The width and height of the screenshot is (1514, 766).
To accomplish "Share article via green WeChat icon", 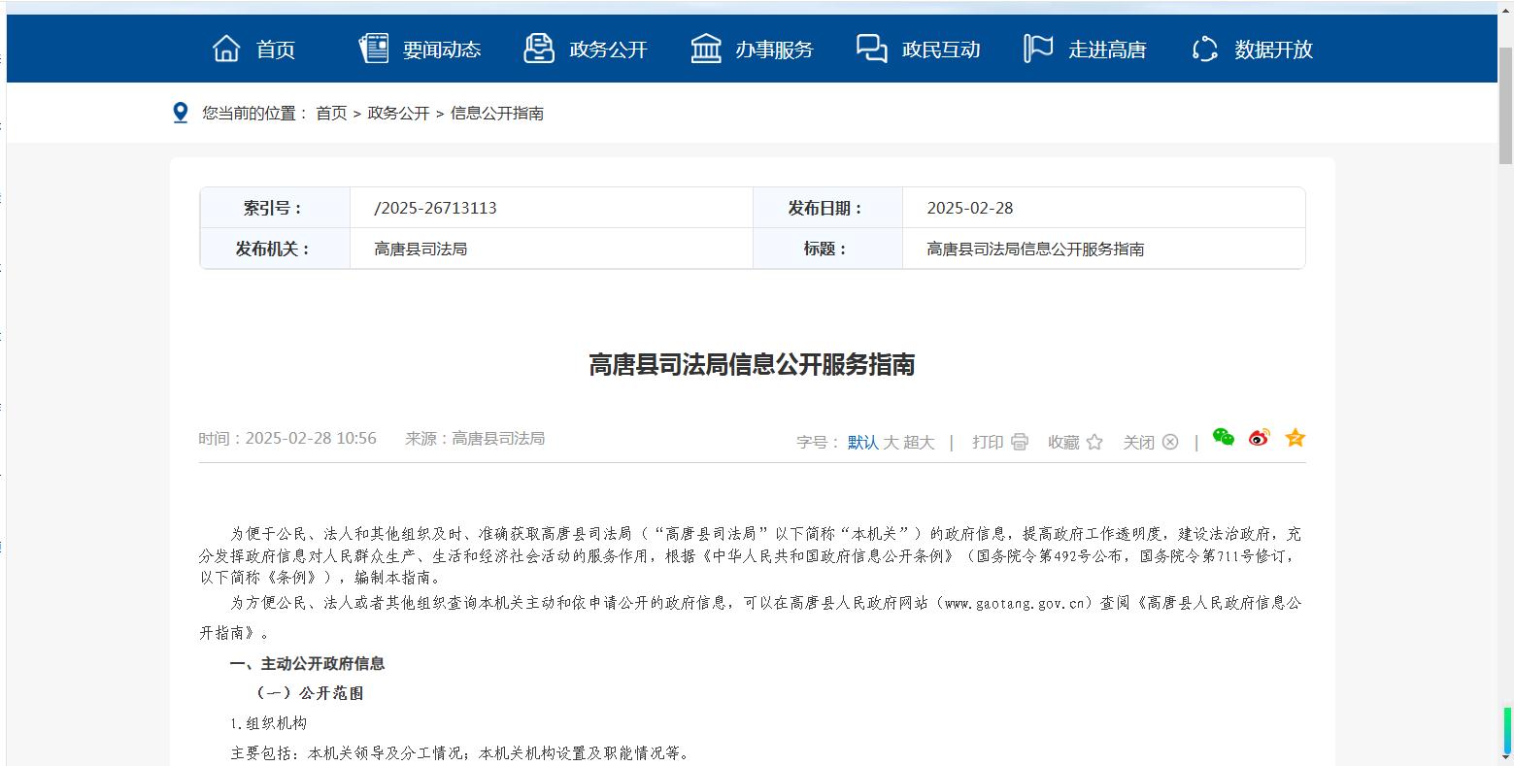I will 1224,438.
